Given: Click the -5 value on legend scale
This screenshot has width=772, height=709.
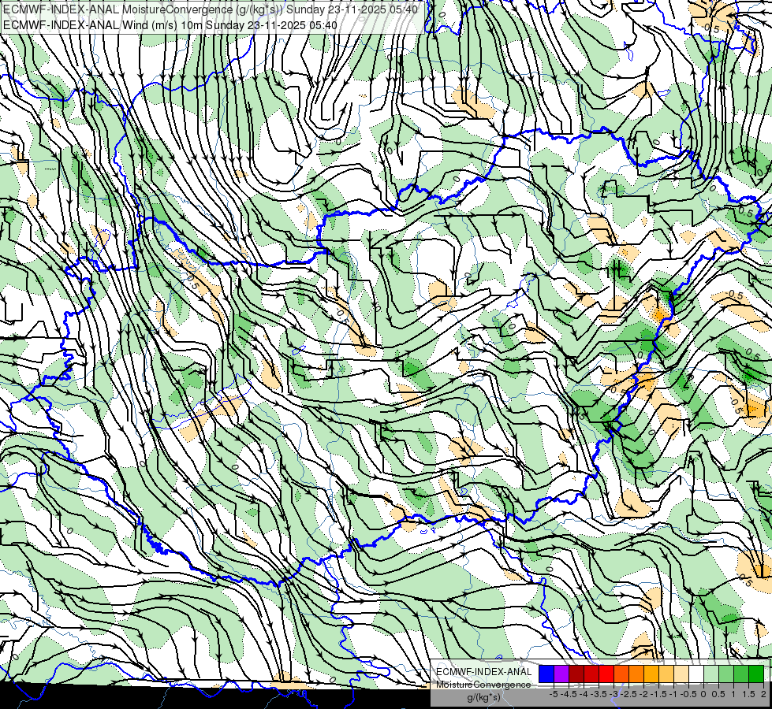Looking at the screenshot, I should 554,694.
